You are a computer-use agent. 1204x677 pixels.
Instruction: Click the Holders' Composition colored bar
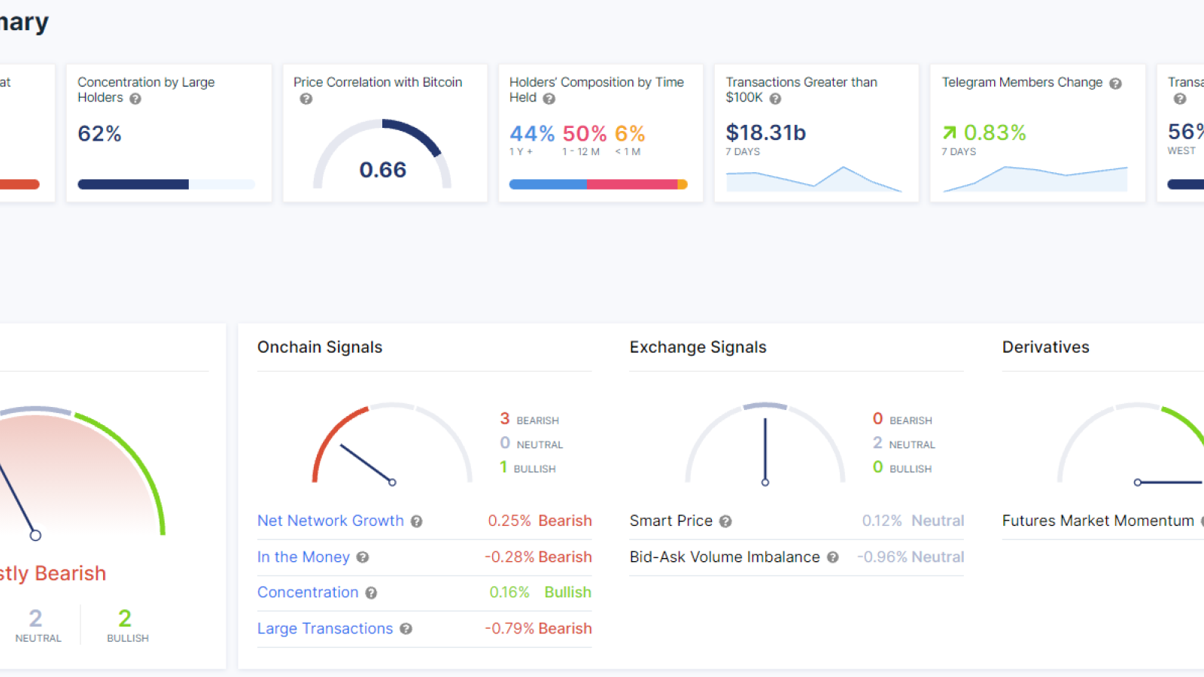point(598,184)
